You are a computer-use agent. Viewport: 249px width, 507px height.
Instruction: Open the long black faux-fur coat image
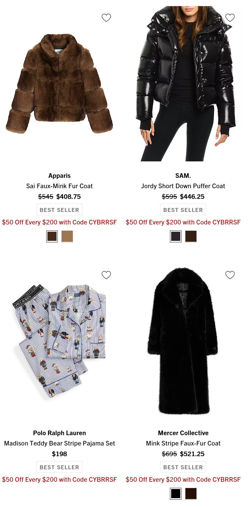[183, 341]
